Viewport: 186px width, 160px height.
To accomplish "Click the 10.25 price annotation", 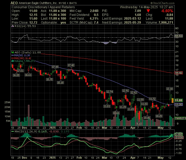I will coord(159,116).
